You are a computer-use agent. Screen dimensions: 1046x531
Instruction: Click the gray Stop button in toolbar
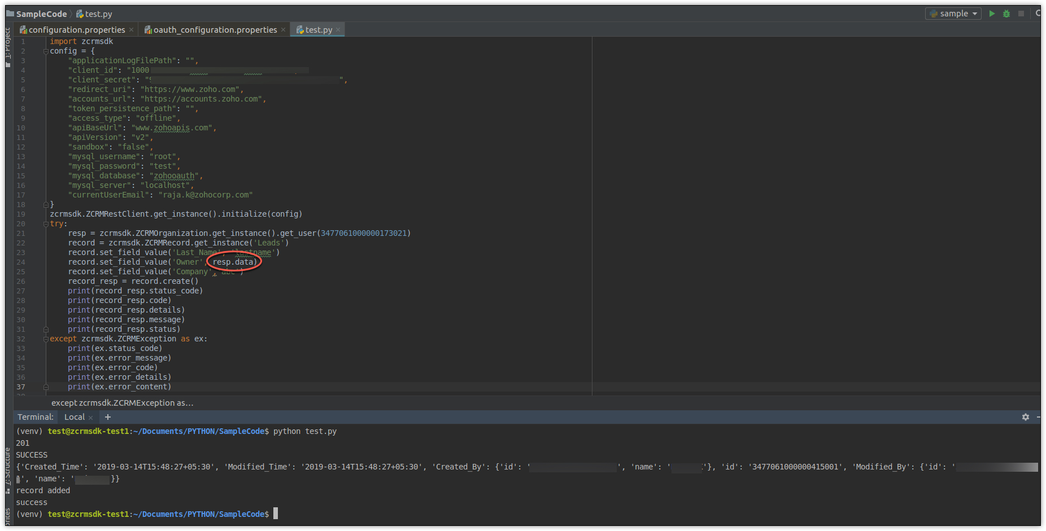coord(1021,14)
